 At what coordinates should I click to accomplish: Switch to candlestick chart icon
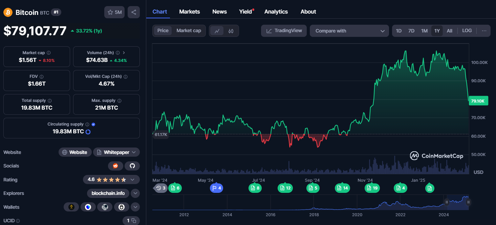[231, 31]
